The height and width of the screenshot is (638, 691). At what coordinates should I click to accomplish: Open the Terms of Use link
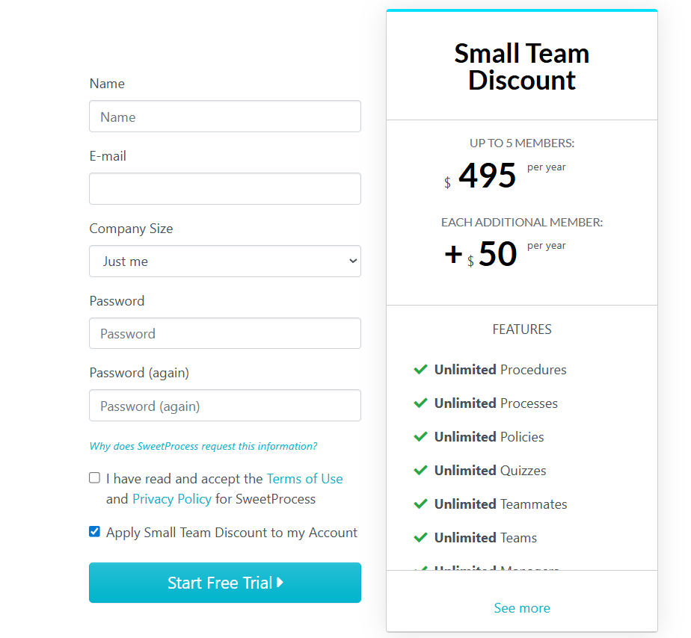pyautogui.click(x=304, y=478)
